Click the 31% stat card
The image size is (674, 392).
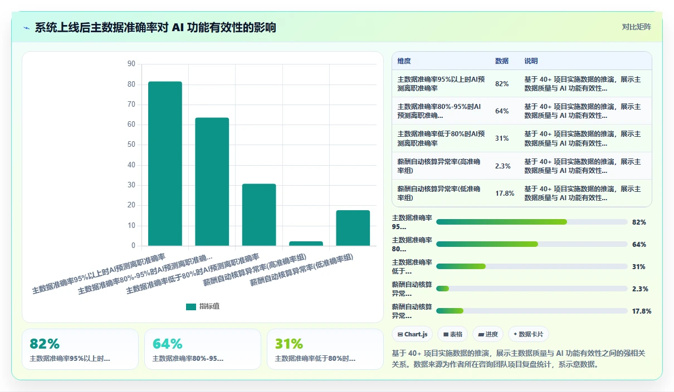click(x=325, y=349)
